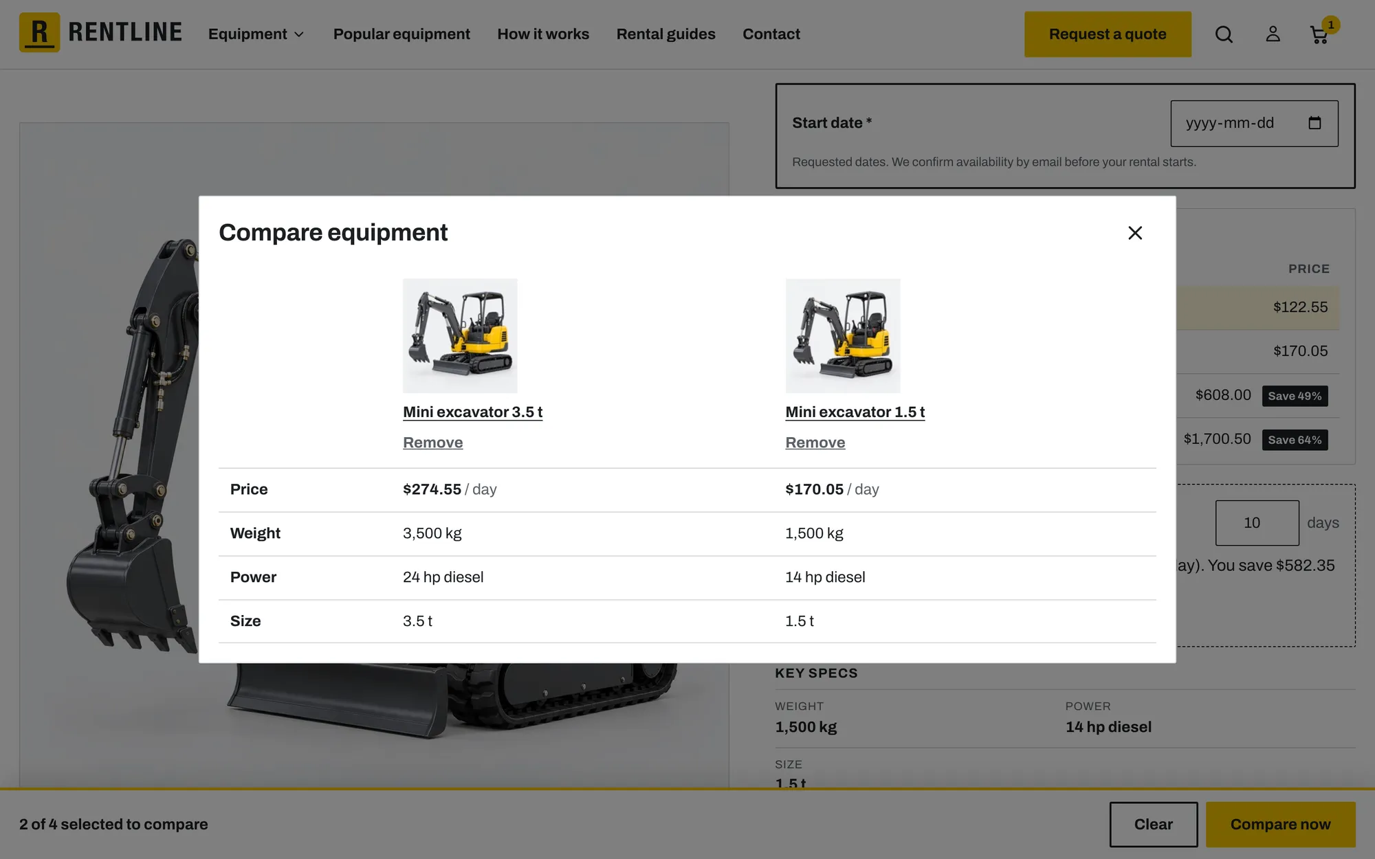Open Mini excavator 3.5 t thumbnail

tap(460, 335)
